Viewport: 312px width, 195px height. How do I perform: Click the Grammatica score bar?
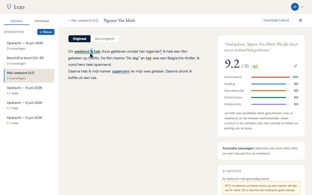coord(270,77)
